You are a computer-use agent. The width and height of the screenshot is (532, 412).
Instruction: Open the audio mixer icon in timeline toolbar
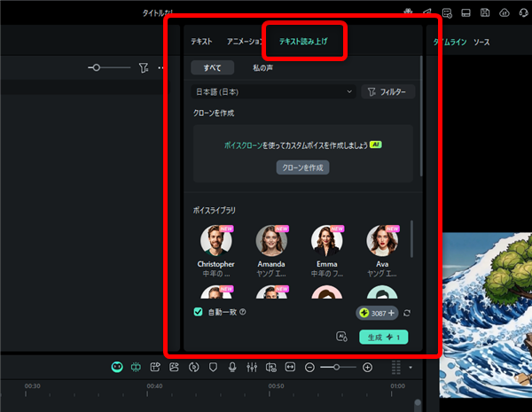pyautogui.click(x=252, y=367)
